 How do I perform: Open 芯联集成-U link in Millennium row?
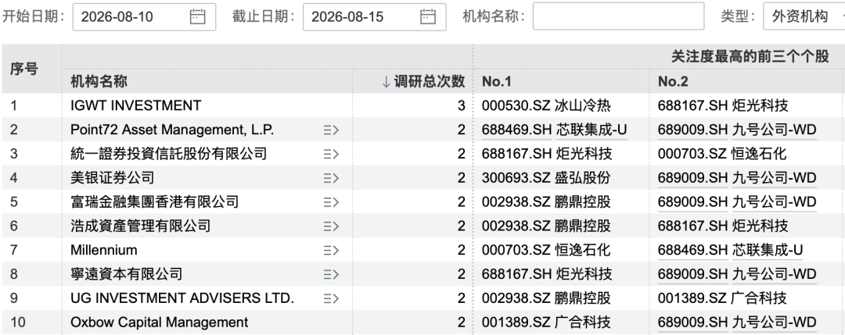coord(768,250)
